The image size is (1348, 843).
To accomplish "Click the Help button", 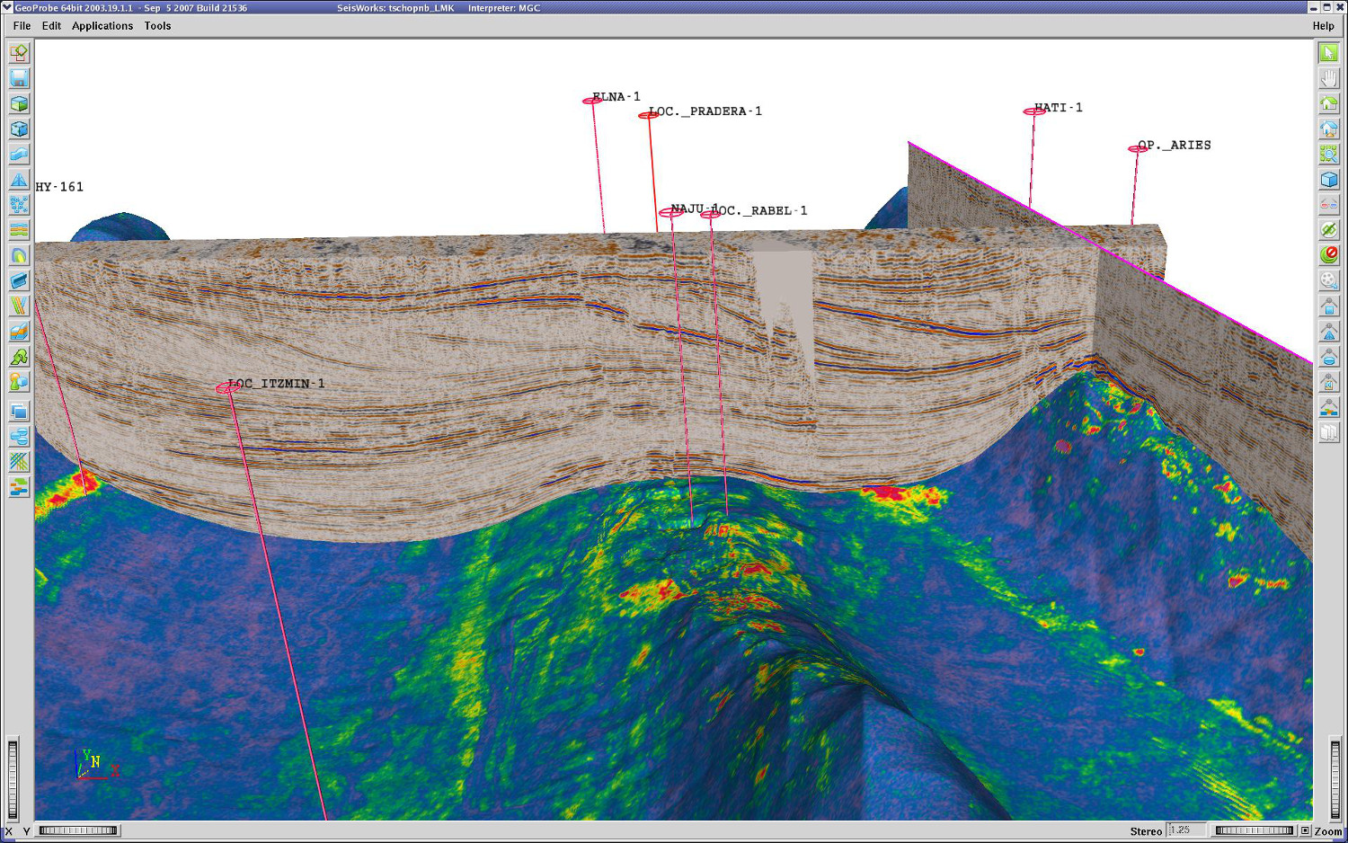I will click(x=1323, y=26).
